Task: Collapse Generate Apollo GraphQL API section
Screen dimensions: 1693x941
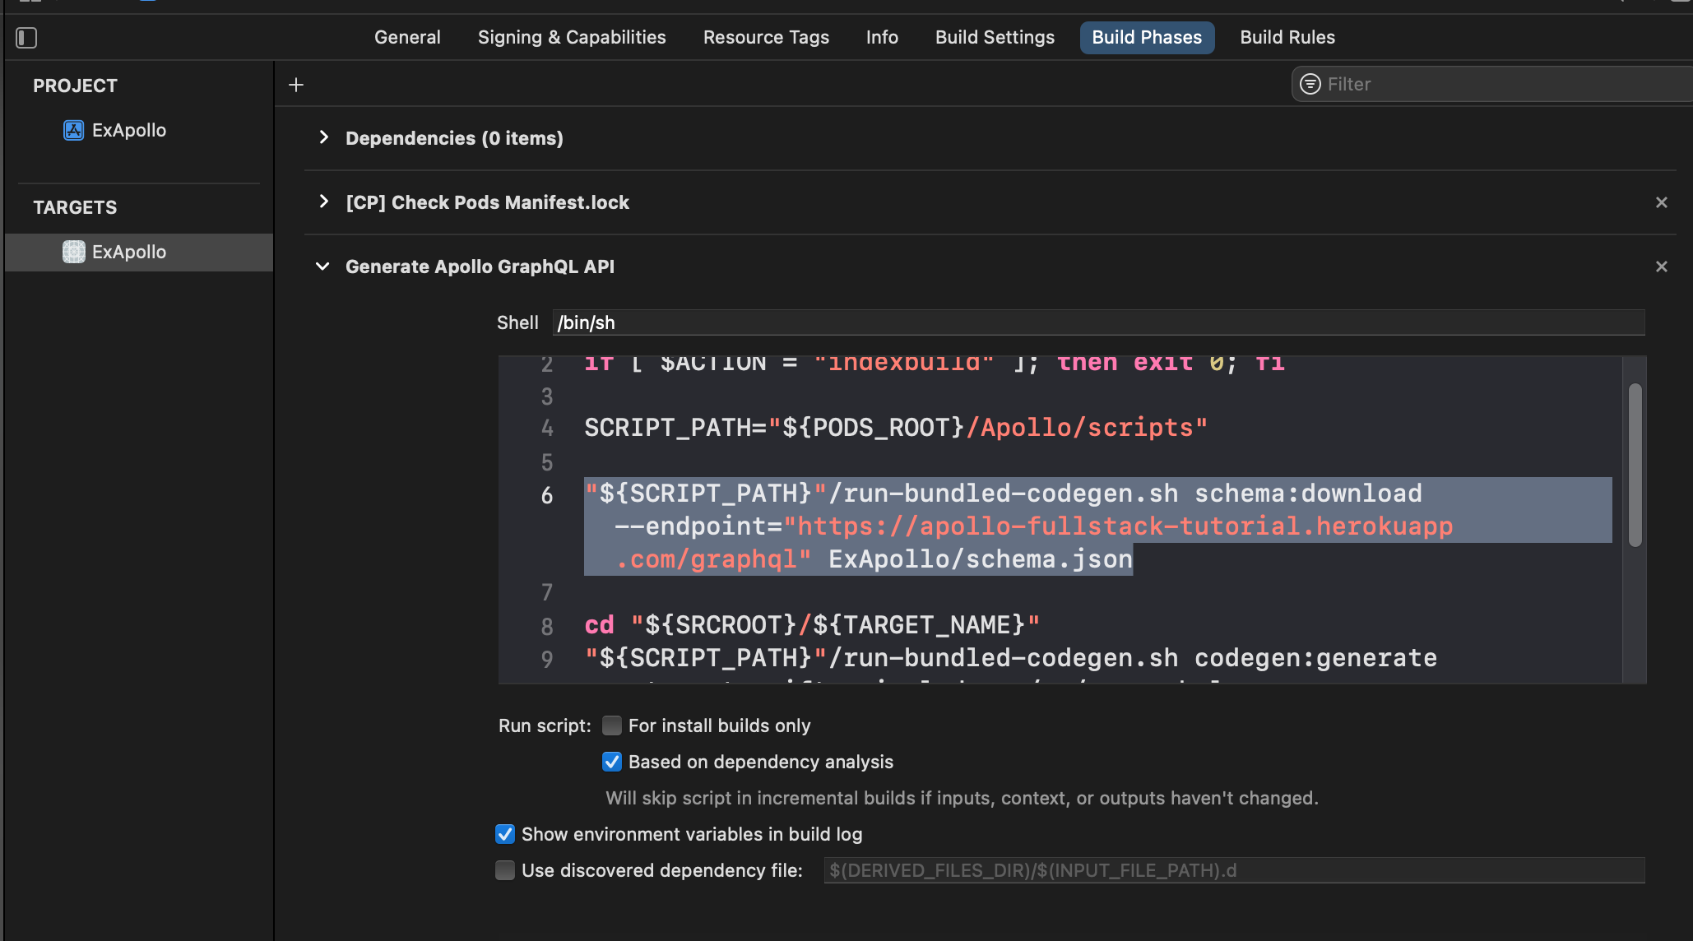Action: [x=322, y=267]
